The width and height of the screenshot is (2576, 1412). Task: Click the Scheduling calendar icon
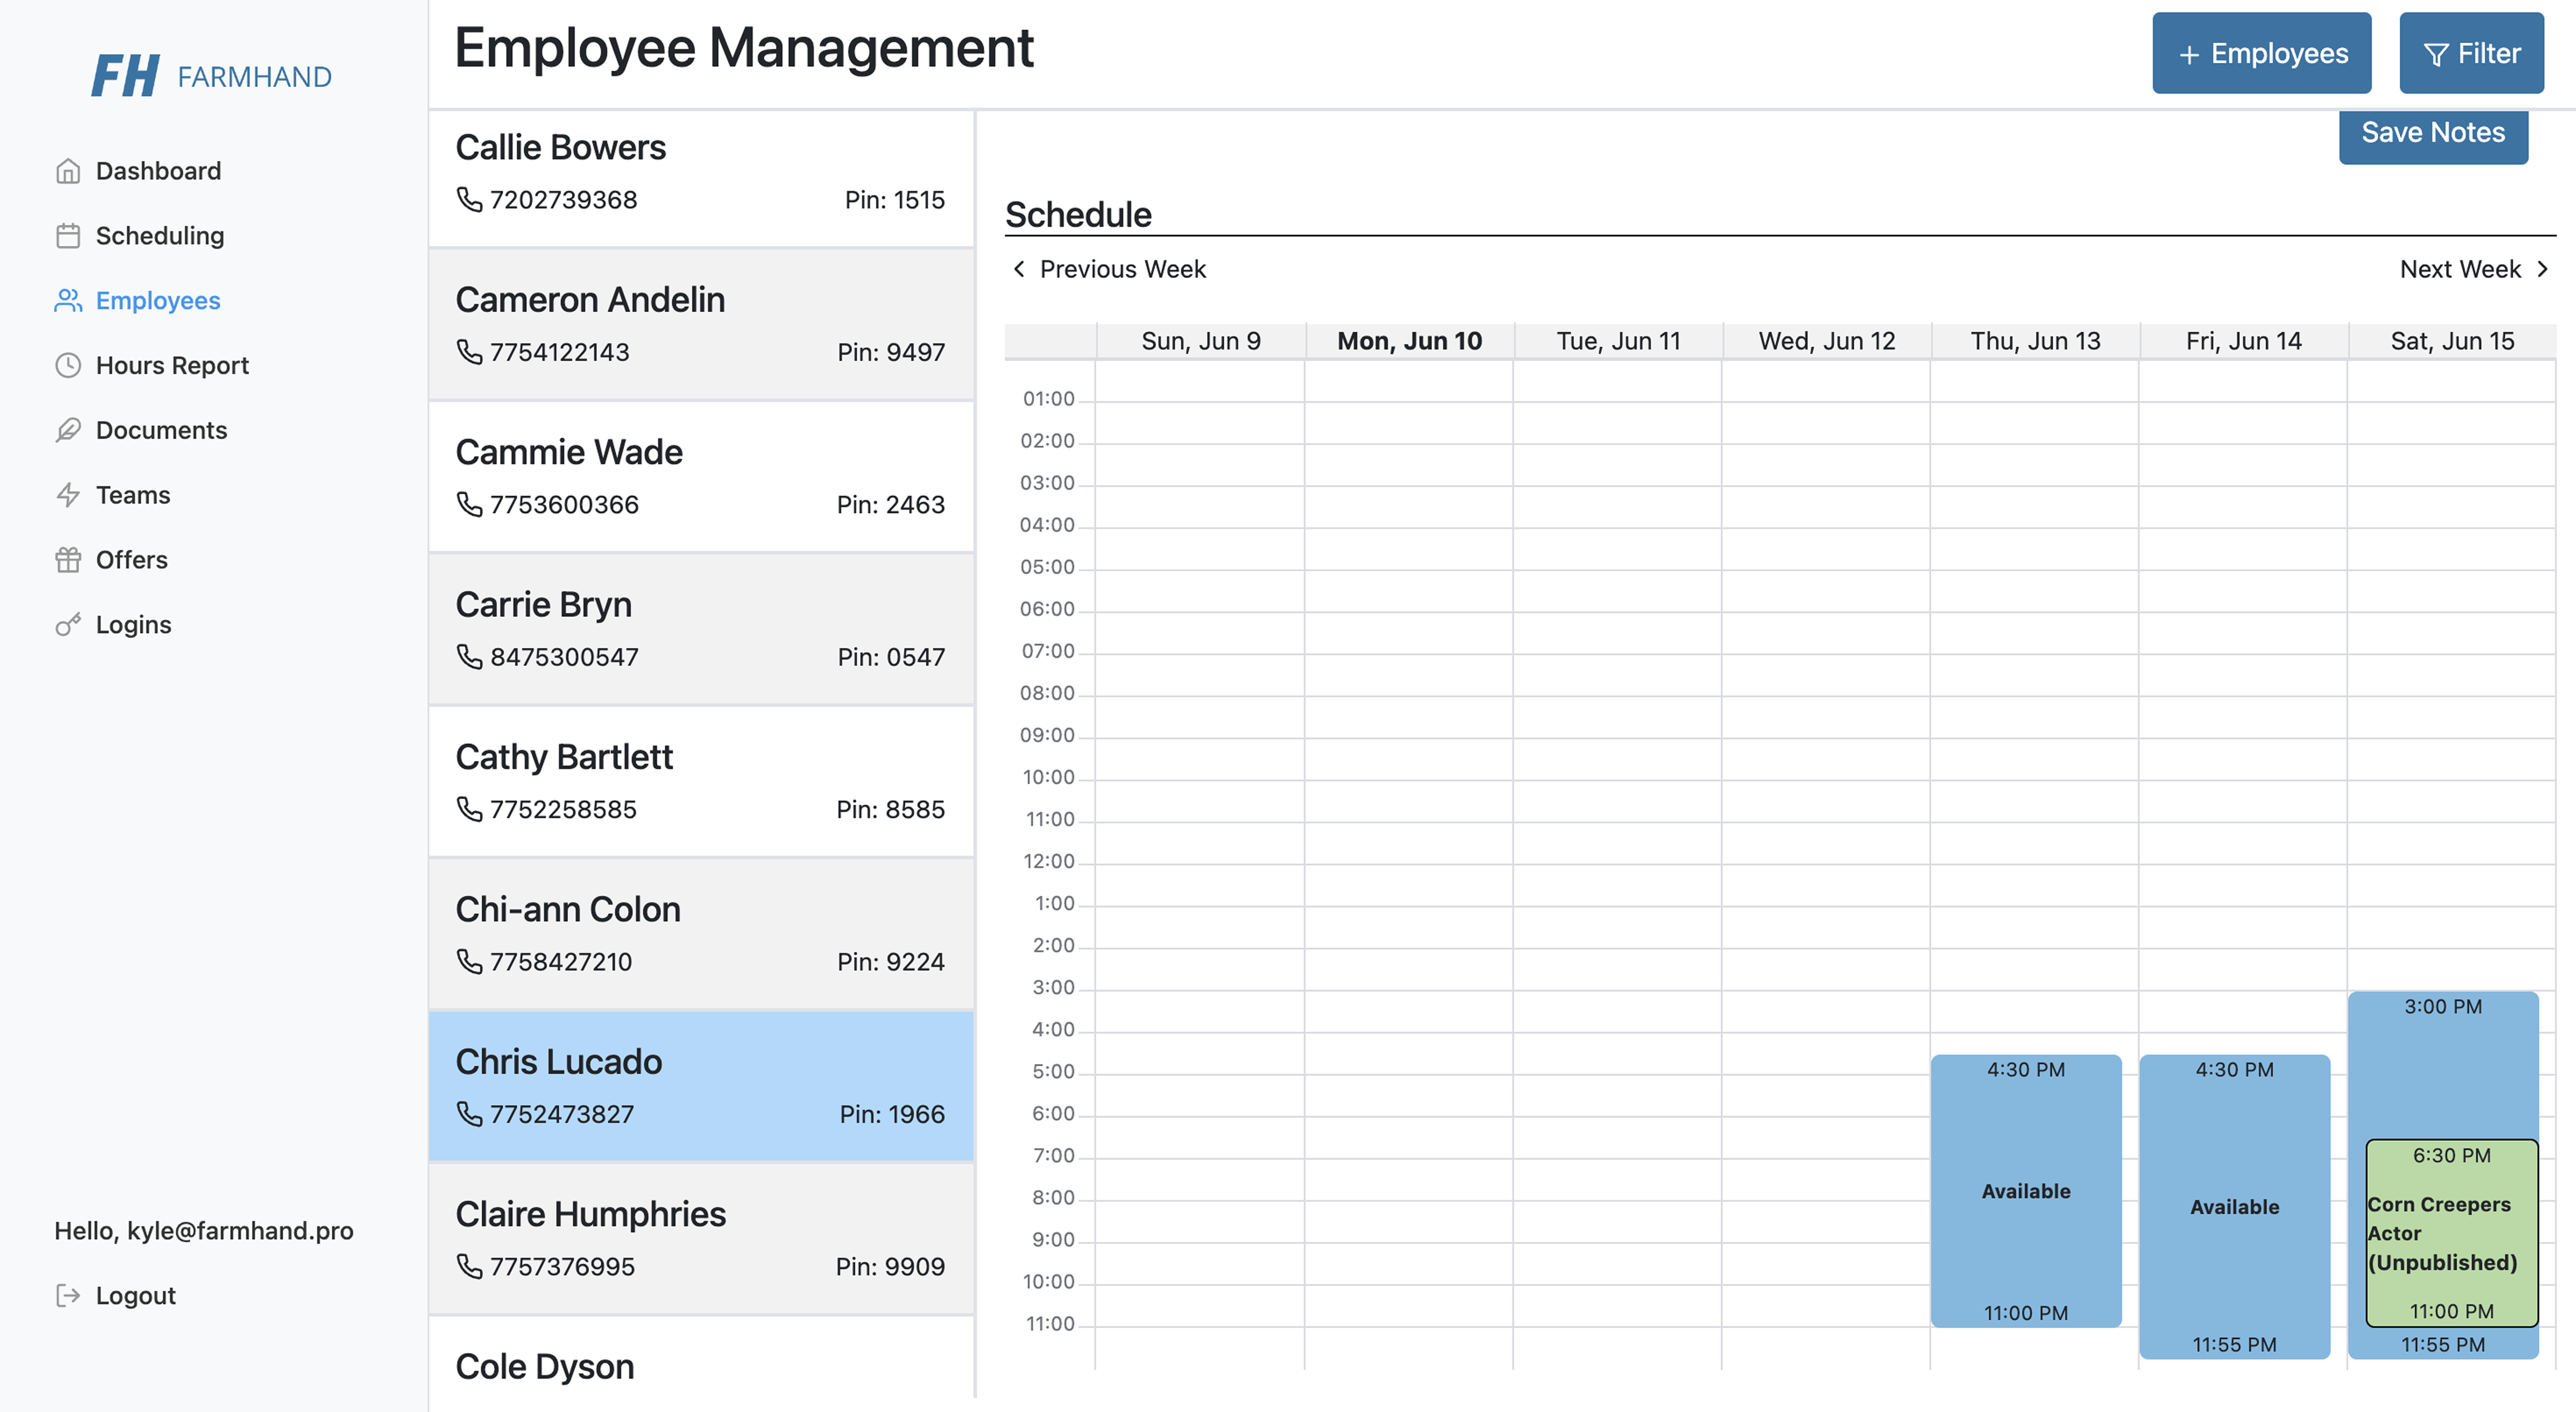pyautogui.click(x=68, y=236)
